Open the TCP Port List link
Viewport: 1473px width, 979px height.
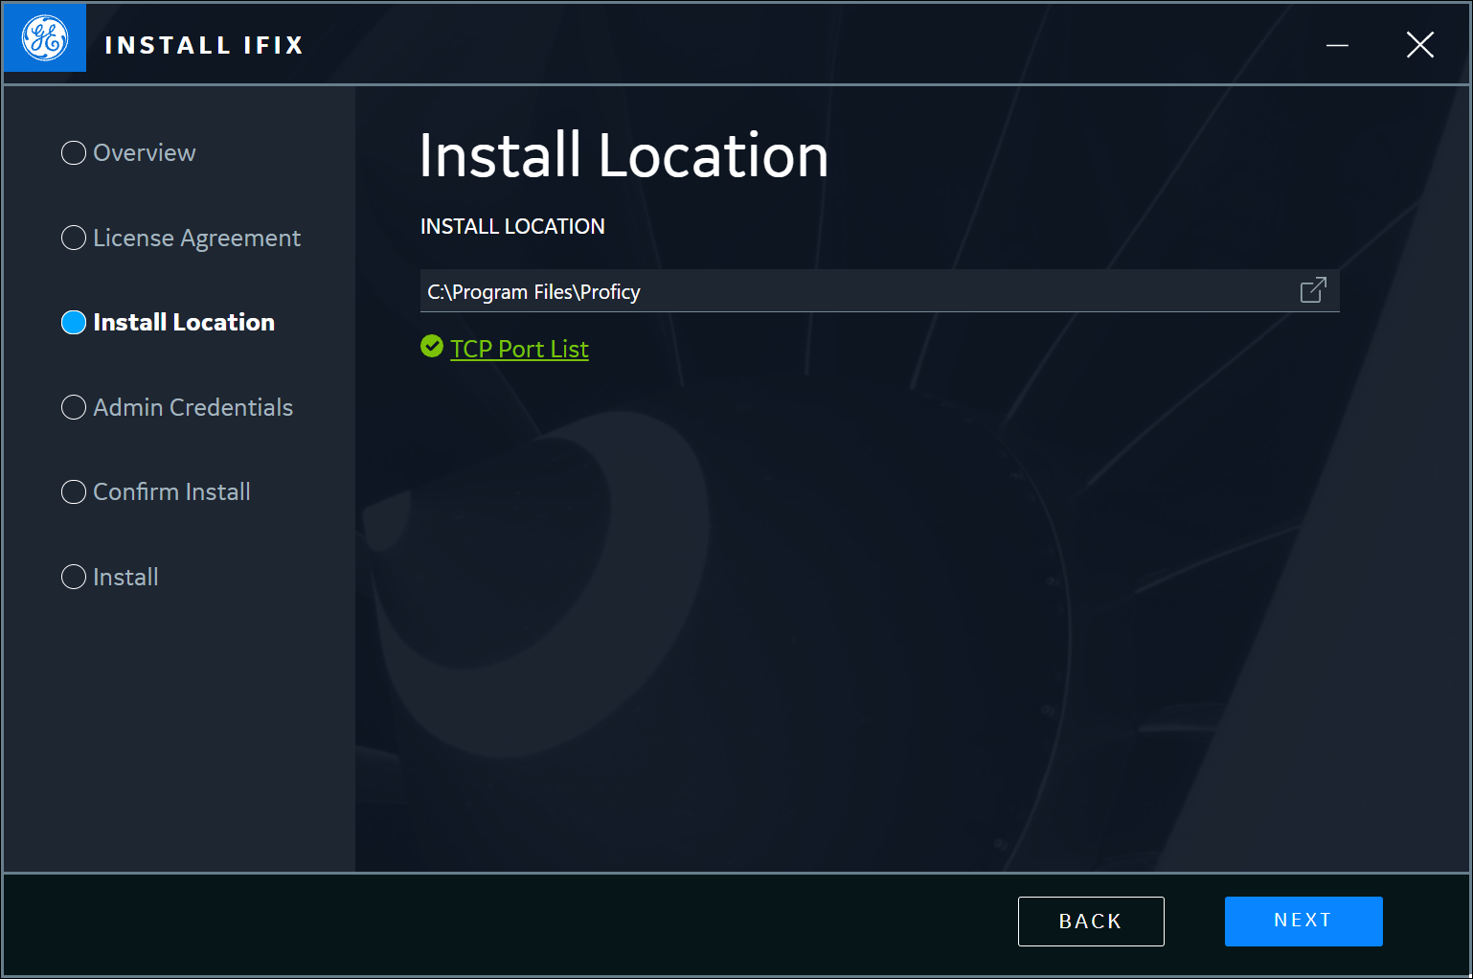[519, 349]
